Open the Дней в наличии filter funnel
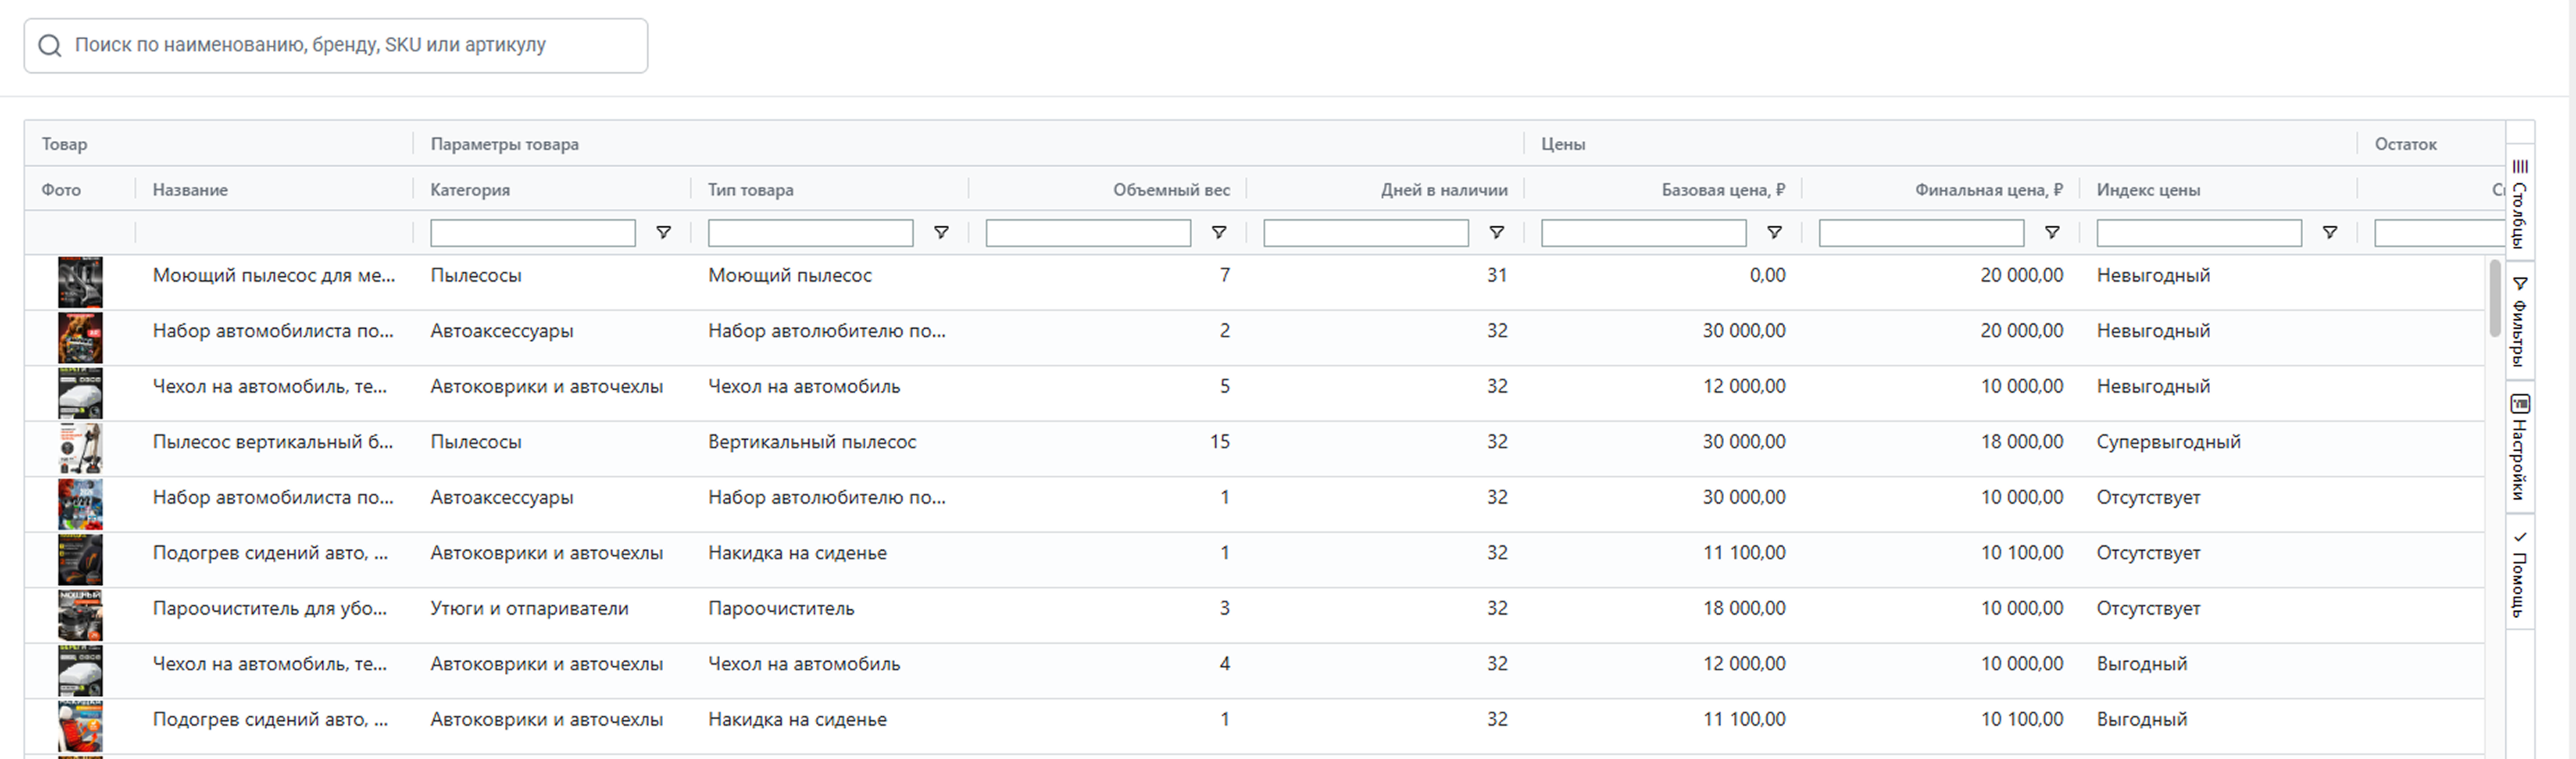The height and width of the screenshot is (759, 2576). point(1496,232)
